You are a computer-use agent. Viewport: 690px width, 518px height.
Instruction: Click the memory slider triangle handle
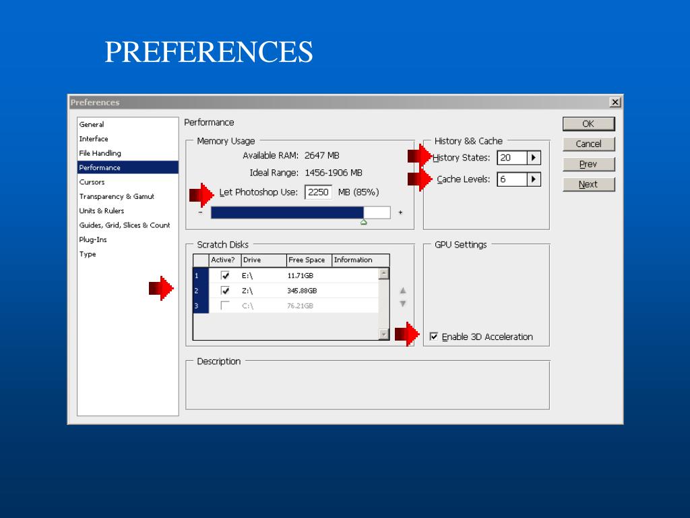pos(363,223)
